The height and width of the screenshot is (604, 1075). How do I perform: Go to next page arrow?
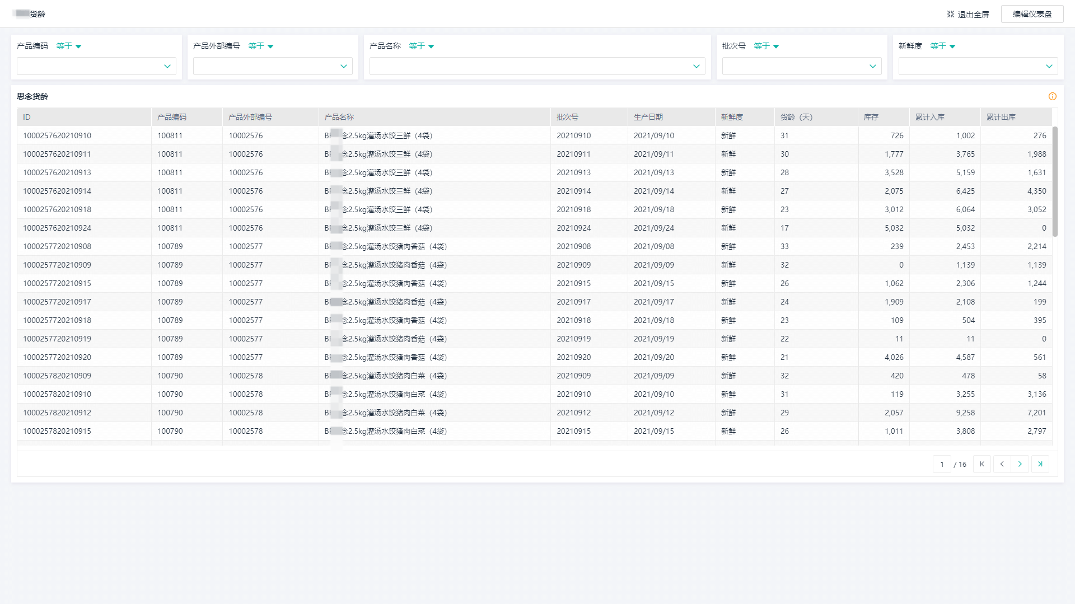[1020, 464]
